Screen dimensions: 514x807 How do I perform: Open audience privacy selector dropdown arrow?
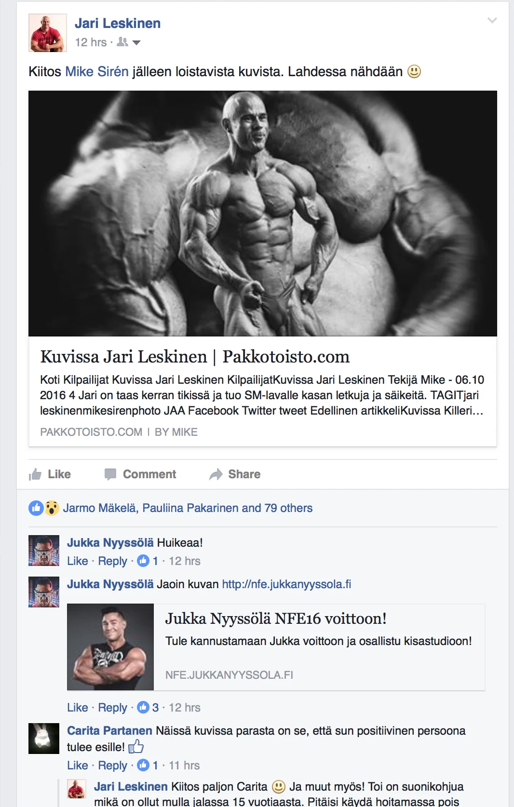pos(136,43)
